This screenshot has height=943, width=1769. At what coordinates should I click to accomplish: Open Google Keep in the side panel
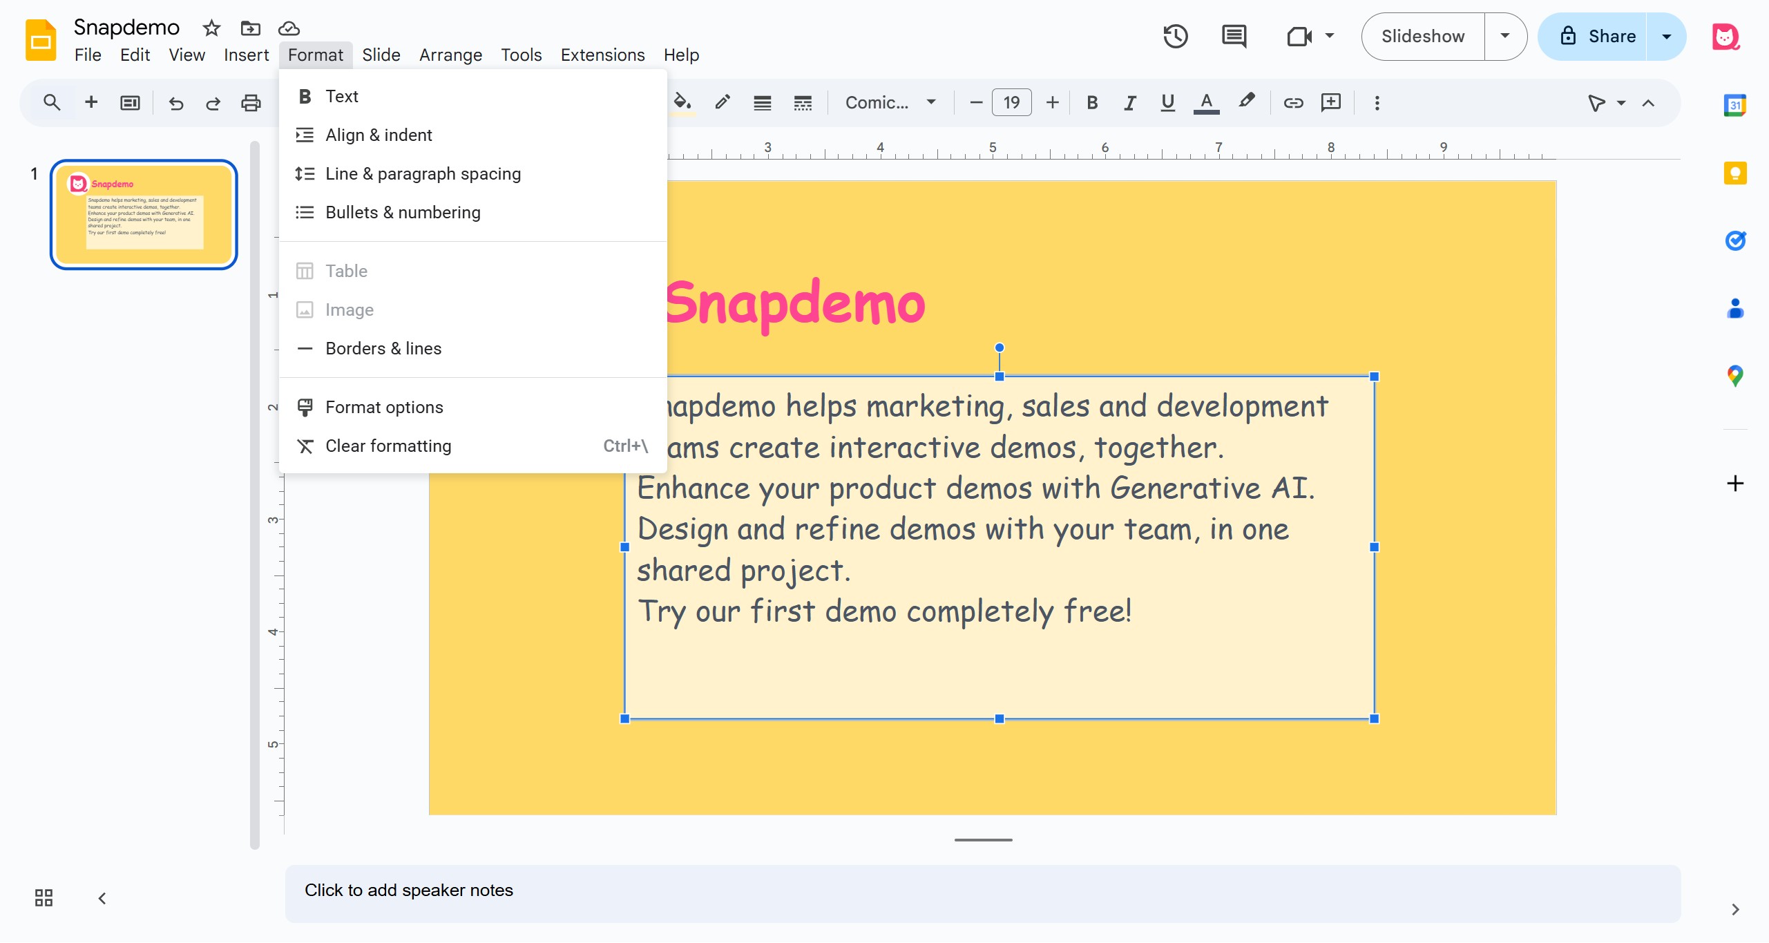pos(1735,173)
